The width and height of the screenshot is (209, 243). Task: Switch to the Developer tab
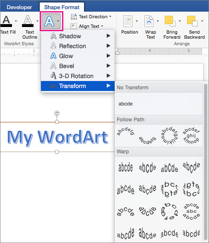19,7
